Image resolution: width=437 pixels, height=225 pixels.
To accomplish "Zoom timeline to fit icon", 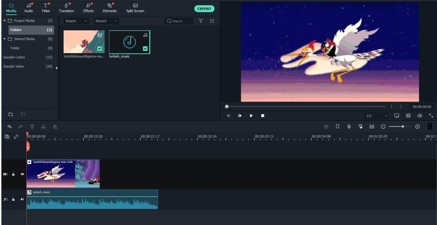I will (x=372, y=126).
